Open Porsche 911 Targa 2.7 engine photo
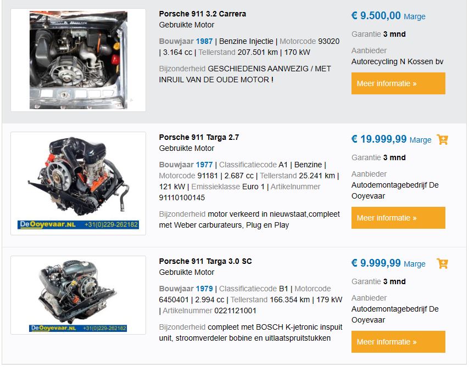The height and width of the screenshot is (367, 469). pyautogui.click(x=78, y=183)
